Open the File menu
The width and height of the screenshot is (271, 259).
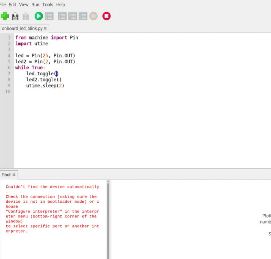click(3, 5)
